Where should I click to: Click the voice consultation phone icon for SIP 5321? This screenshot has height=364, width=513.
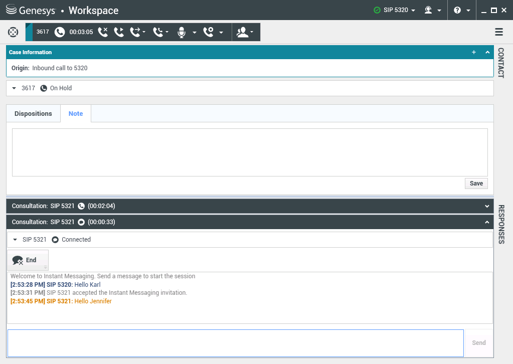click(81, 206)
